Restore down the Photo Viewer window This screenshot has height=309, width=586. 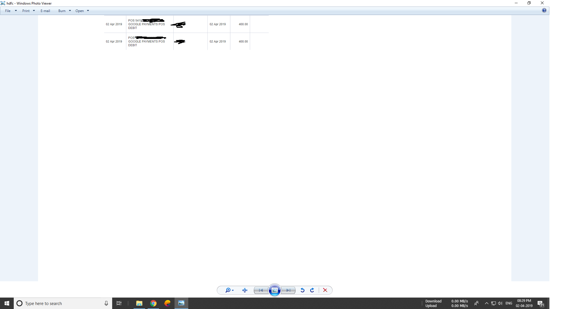(x=529, y=3)
